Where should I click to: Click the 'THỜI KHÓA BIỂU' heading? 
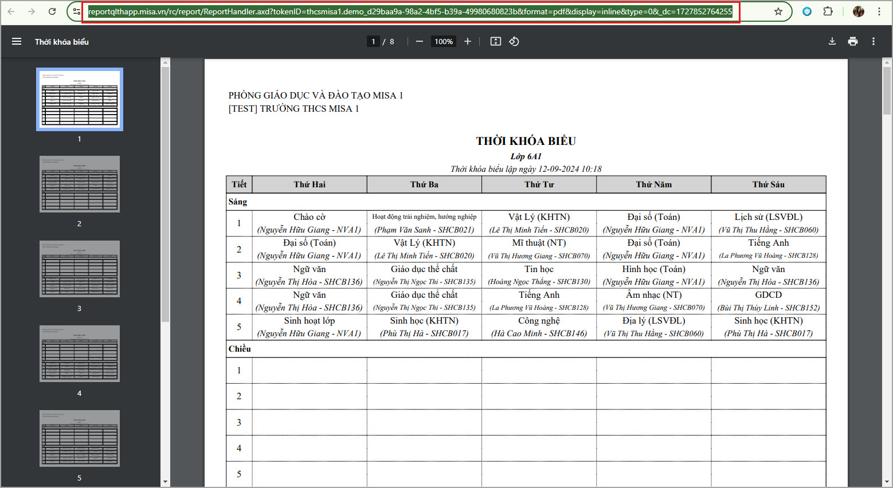pyautogui.click(x=526, y=141)
